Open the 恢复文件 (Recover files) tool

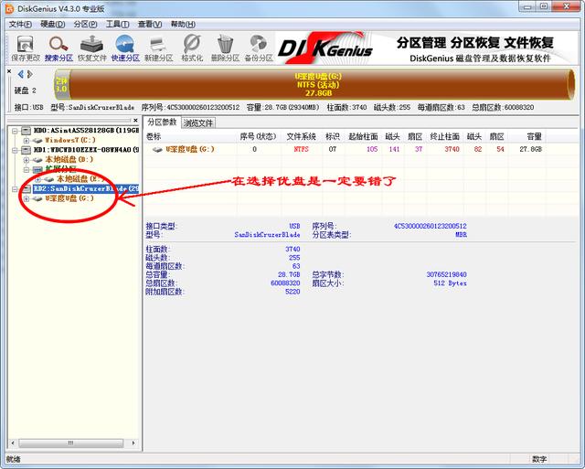[x=91, y=47]
